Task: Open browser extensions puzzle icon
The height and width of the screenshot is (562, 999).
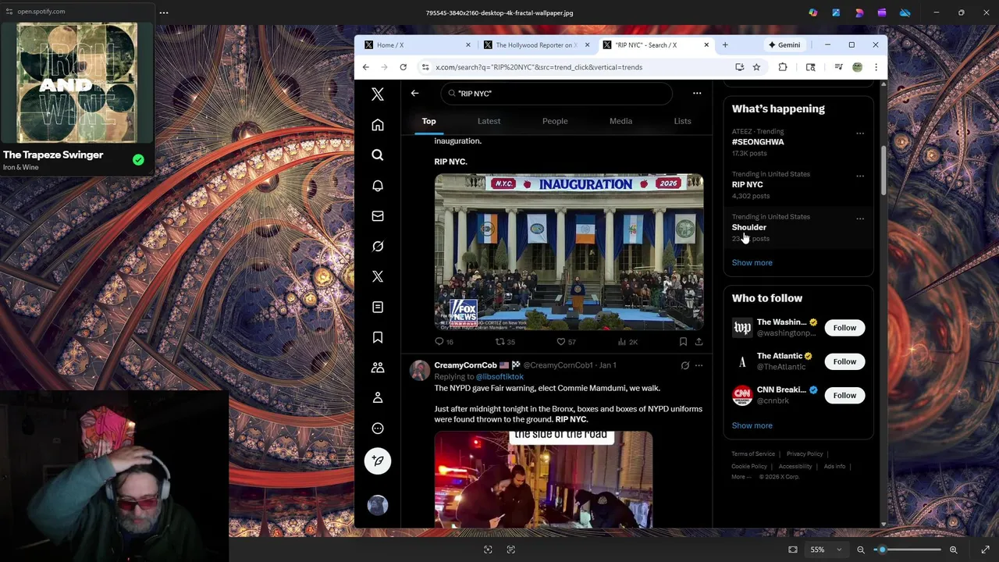Action: (x=783, y=67)
